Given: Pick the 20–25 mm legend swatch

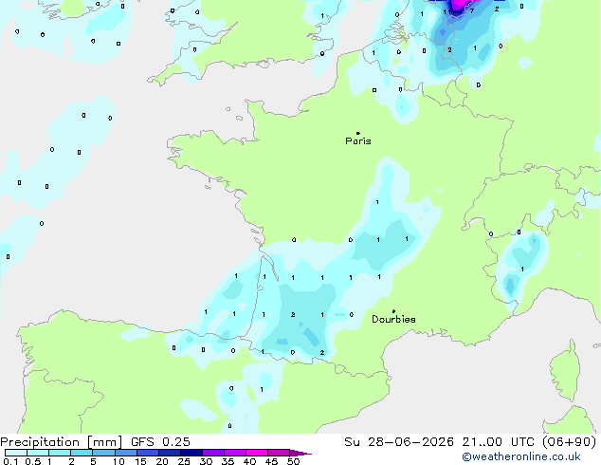Looking at the screenshot, I should [170, 453].
